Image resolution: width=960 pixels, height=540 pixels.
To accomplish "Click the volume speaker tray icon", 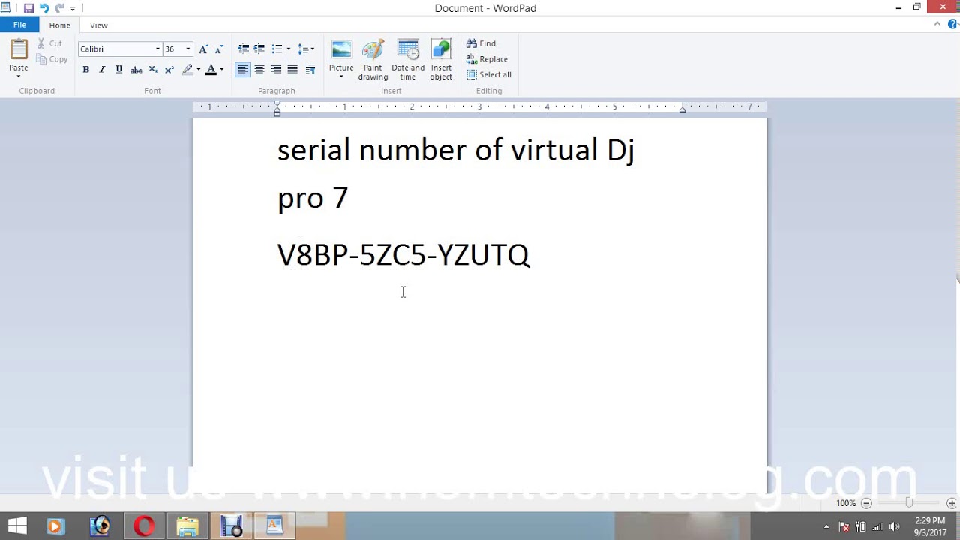I will 894,526.
